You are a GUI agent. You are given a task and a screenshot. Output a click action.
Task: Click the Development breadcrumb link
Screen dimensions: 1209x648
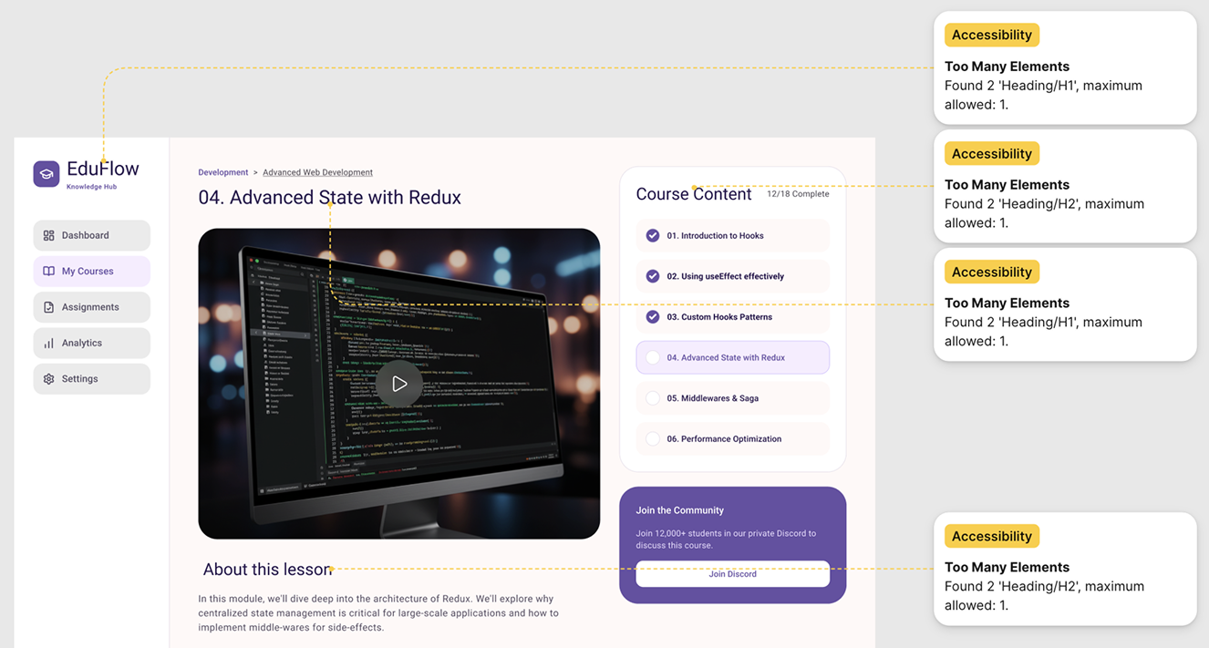pyautogui.click(x=223, y=172)
